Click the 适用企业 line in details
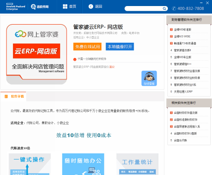 pos(40,123)
